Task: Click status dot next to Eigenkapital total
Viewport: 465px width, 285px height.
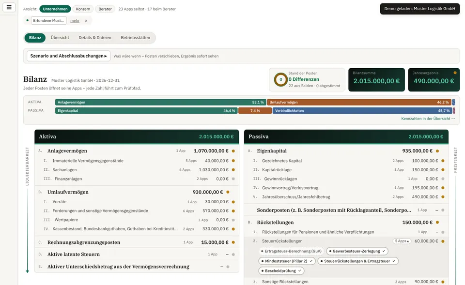Action: [x=437, y=151]
